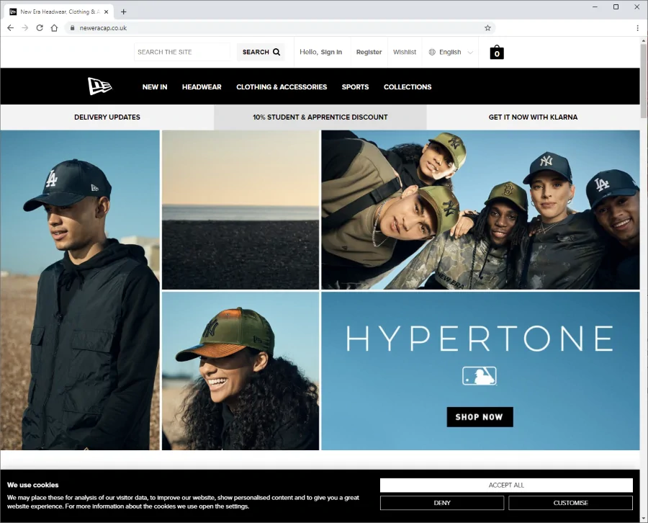Image resolution: width=648 pixels, height=523 pixels.
Task: Open the Wishlist link
Action: (405, 52)
